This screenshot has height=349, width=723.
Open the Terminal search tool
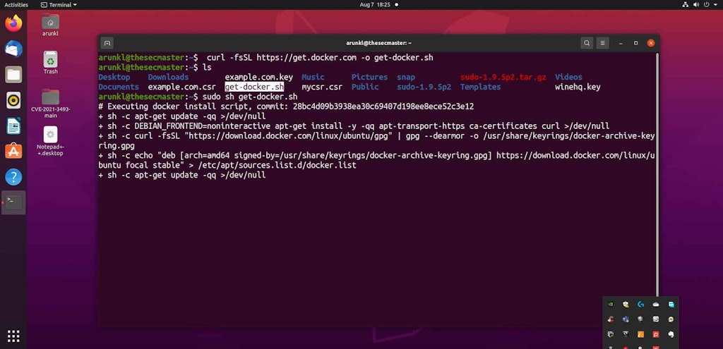coord(587,43)
